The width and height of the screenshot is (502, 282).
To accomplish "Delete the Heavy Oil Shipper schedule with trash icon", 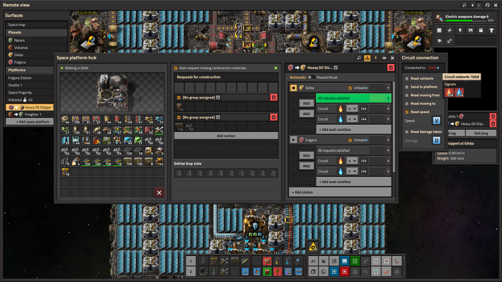I will coord(391,68).
